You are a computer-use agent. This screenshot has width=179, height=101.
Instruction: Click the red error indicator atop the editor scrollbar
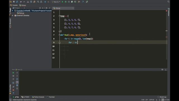pos(166,11)
